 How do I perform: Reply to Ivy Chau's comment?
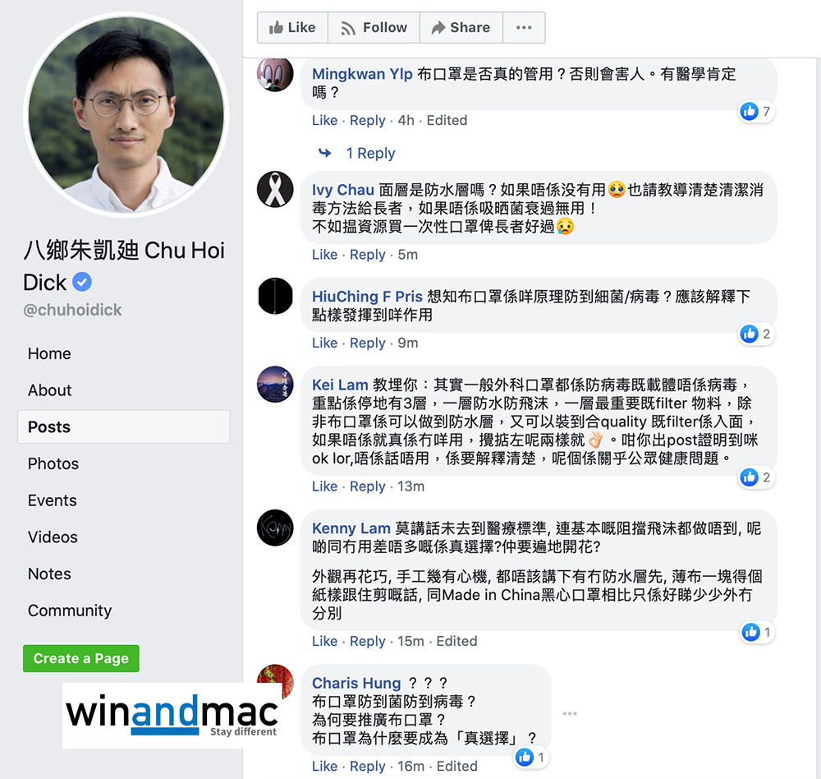(x=367, y=255)
